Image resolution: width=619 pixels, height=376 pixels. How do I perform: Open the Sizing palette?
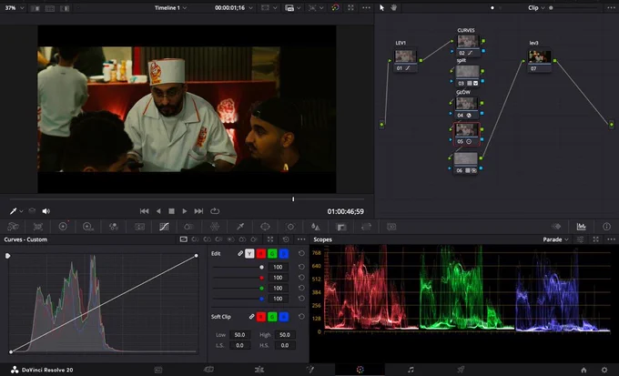[x=366, y=227]
